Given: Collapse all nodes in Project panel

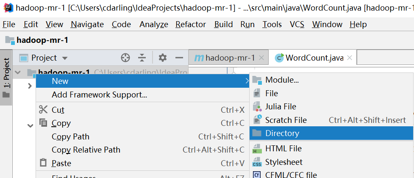Looking at the screenshot, I should 142,58.
